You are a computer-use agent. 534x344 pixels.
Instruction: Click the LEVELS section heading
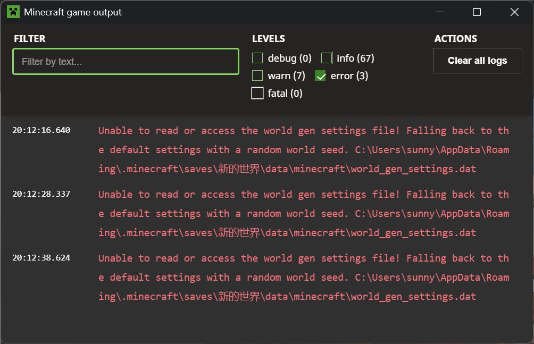point(269,39)
